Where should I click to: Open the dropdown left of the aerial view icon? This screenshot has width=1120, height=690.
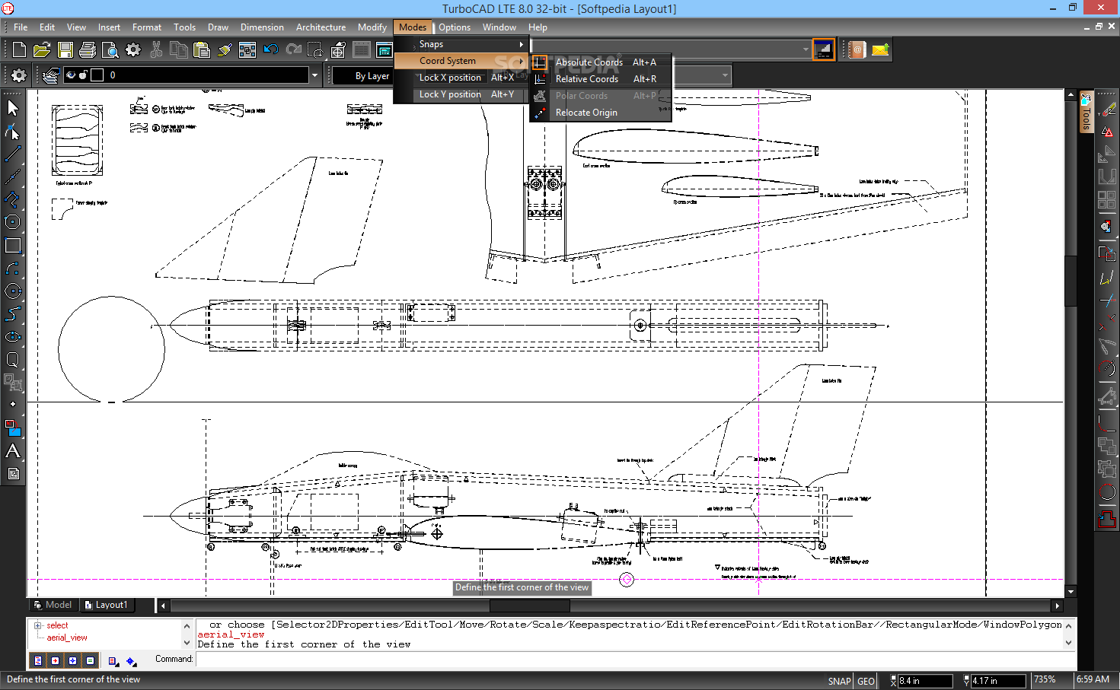tap(806, 50)
